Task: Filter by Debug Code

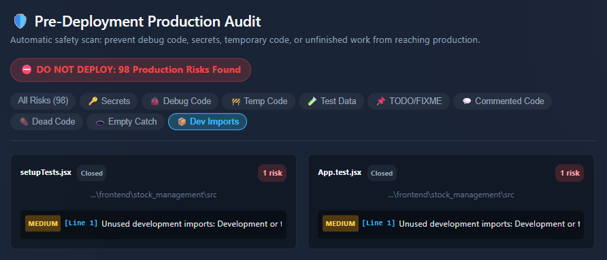Action: coord(180,101)
